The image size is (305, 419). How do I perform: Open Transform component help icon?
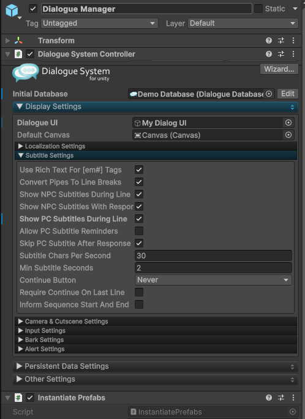269,40
